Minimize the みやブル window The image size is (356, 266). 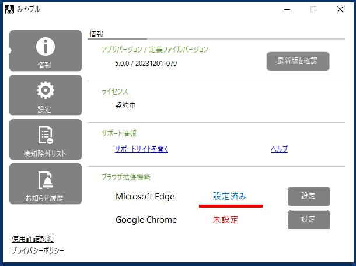[x=287, y=9]
